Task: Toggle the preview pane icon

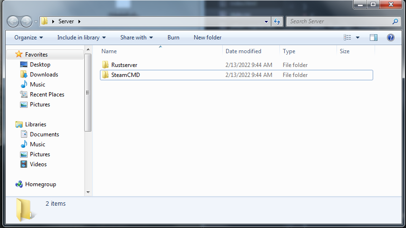Action: click(x=374, y=38)
